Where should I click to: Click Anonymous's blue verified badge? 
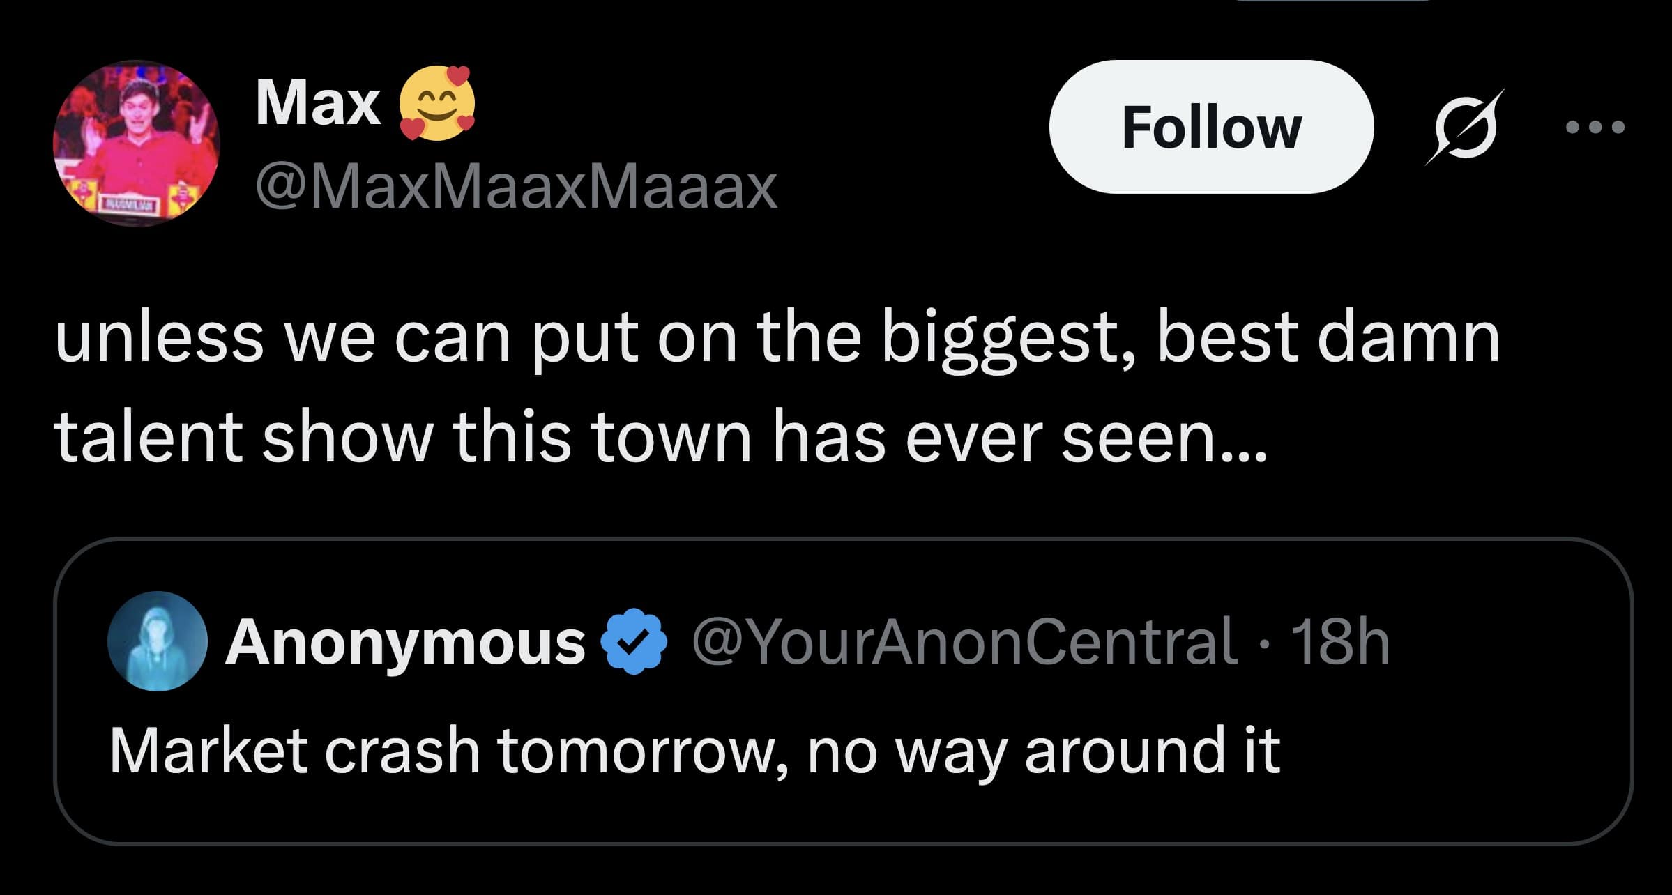pos(634,641)
